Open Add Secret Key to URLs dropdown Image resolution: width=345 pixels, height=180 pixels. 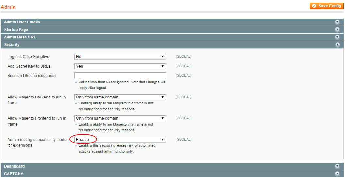120,66
